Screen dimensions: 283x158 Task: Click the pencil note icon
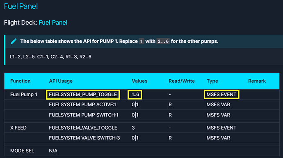pyautogui.click(x=14, y=41)
